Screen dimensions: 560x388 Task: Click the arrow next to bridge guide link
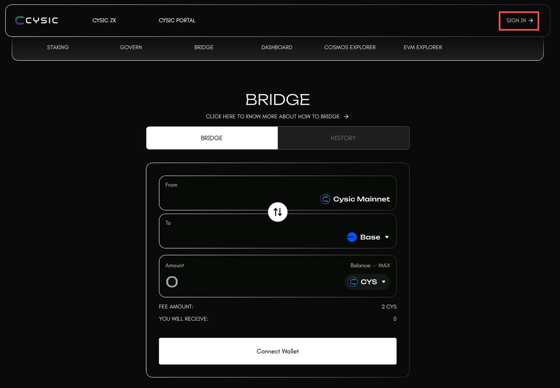click(x=346, y=117)
